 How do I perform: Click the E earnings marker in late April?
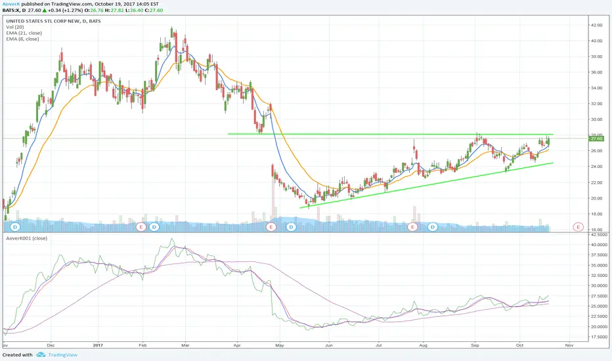click(x=271, y=226)
